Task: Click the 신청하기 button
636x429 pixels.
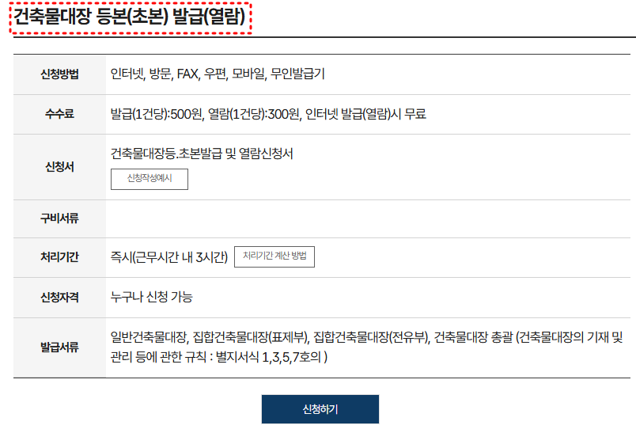Action: (320, 409)
